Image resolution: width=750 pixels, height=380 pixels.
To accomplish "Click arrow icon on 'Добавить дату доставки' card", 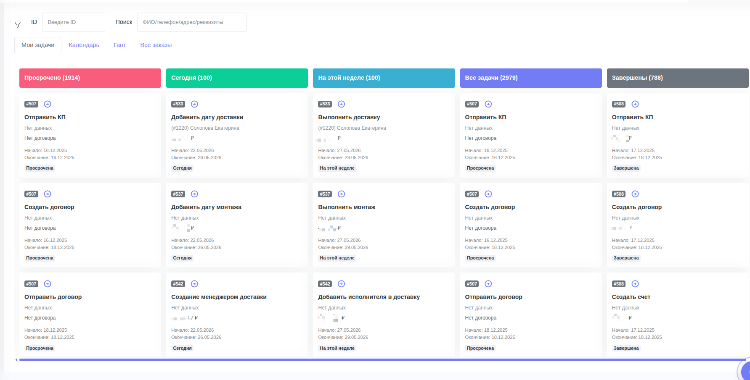I will (194, 104).
